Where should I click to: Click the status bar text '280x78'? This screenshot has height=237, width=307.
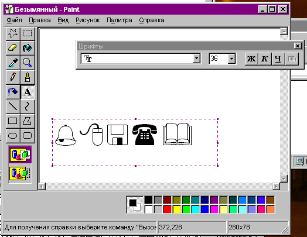pos(239,227)
